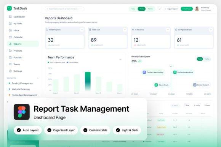The width and height of the screenshot is (221, 147).
Task: Open the Total Task card more menu
Action: 125,30
